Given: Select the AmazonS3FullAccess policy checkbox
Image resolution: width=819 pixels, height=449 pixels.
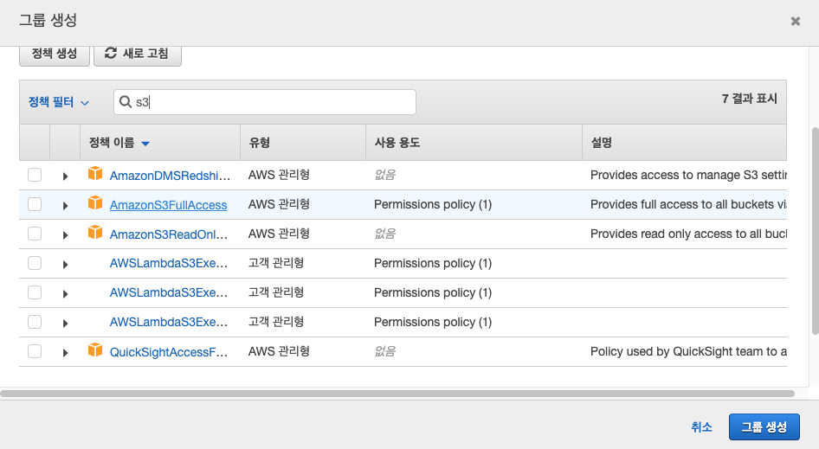Looking at the screenshot, I should click(x=35, y=204).
